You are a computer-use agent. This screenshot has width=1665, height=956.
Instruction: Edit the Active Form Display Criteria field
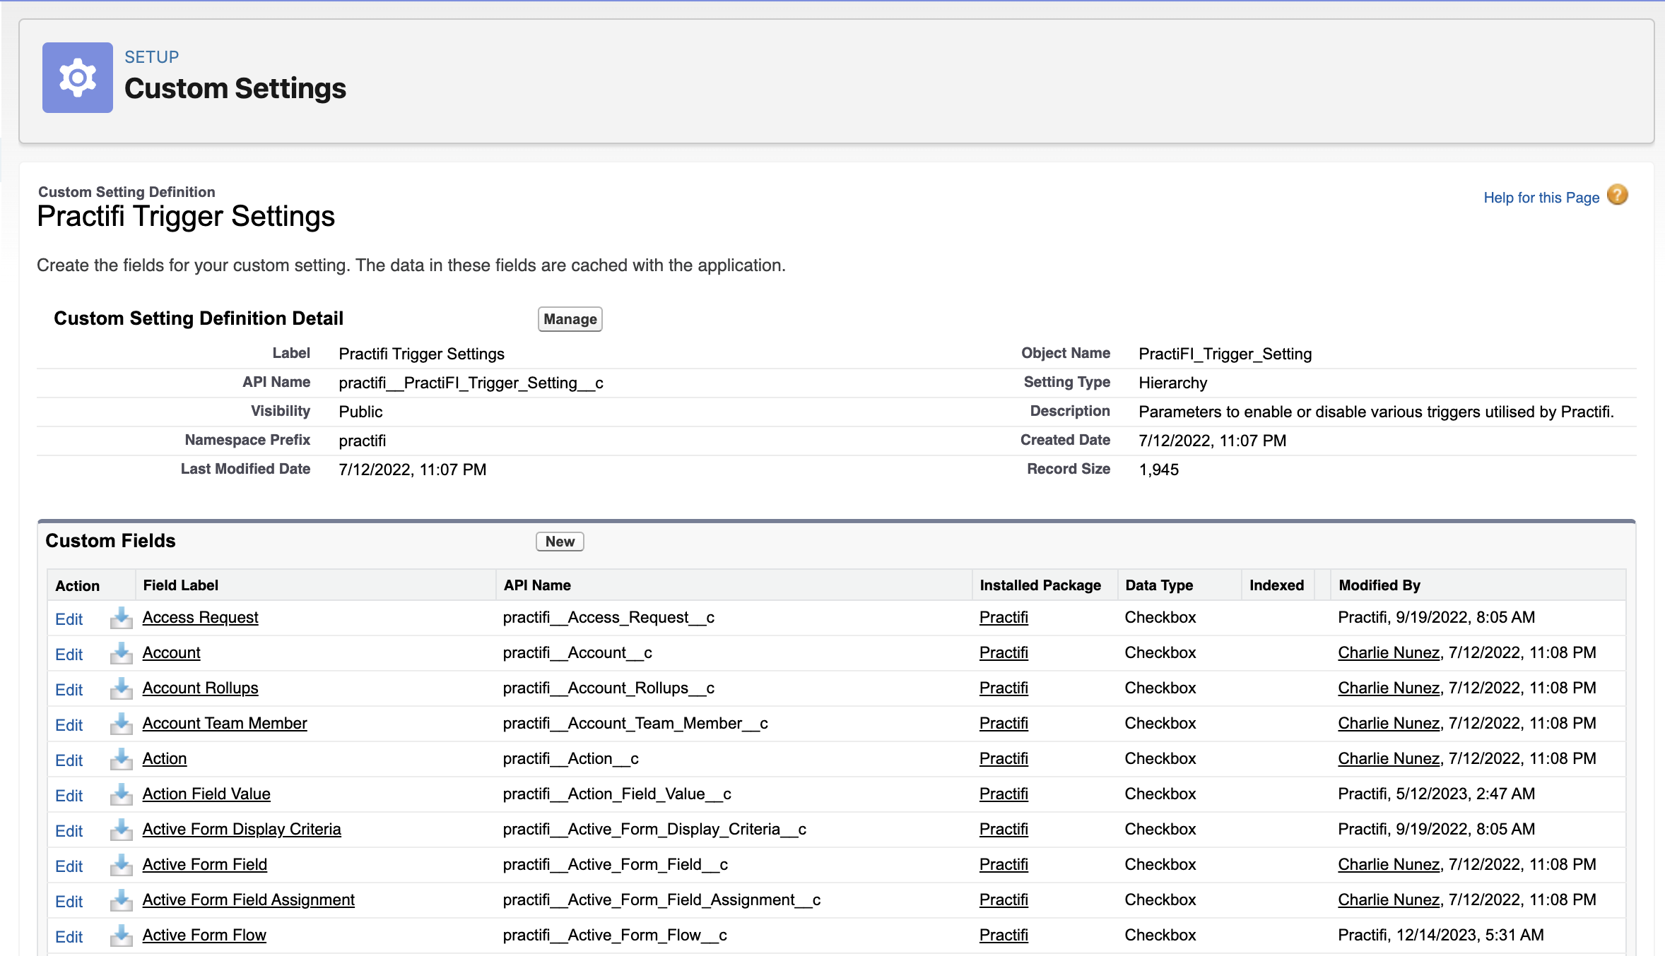[x=69, y=831]
